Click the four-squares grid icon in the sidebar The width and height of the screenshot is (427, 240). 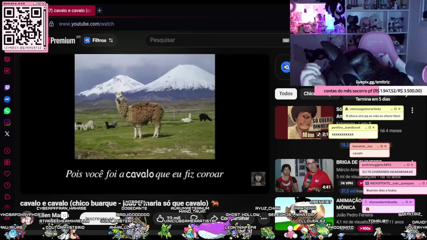[7, 162]
